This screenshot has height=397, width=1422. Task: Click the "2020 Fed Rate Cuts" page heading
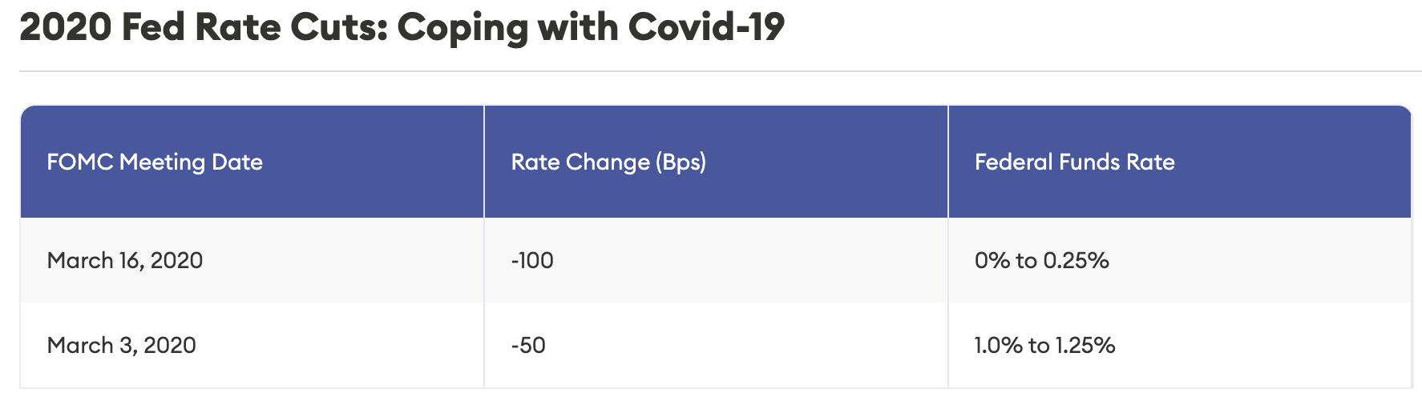(401, 27)
